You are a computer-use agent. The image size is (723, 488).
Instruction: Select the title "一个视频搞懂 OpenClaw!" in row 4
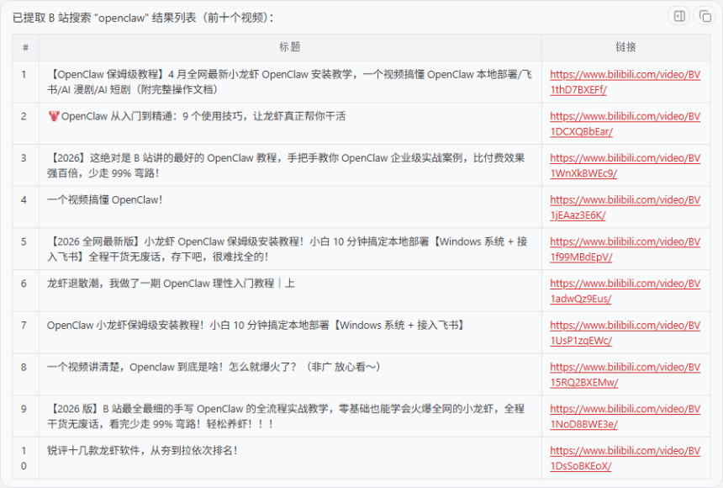105,199
